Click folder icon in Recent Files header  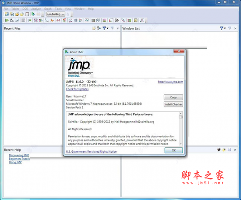pyautogui.click(x=94, y=28)
